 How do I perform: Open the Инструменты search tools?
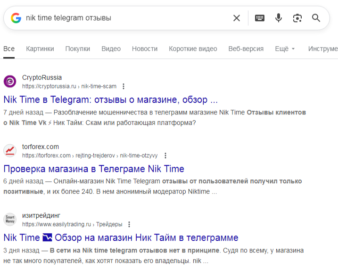323,49
